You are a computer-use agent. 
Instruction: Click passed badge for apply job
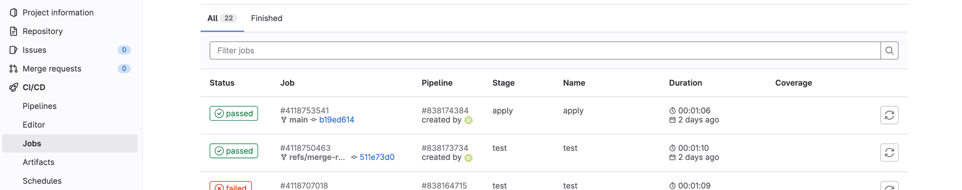[x=234, y=113]
